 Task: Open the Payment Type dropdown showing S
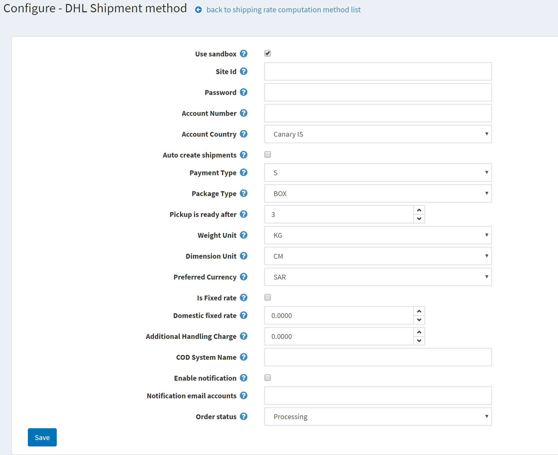378,173
